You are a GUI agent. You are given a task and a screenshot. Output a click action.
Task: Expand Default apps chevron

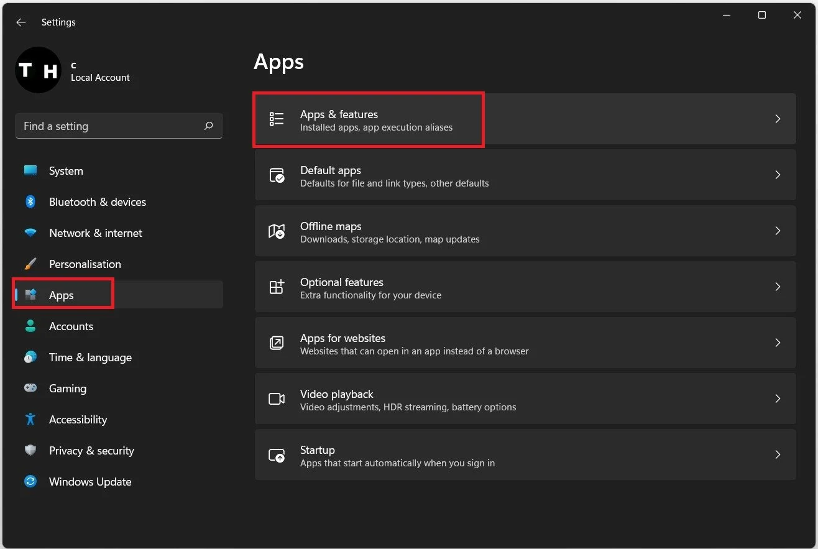coord(778,175)
